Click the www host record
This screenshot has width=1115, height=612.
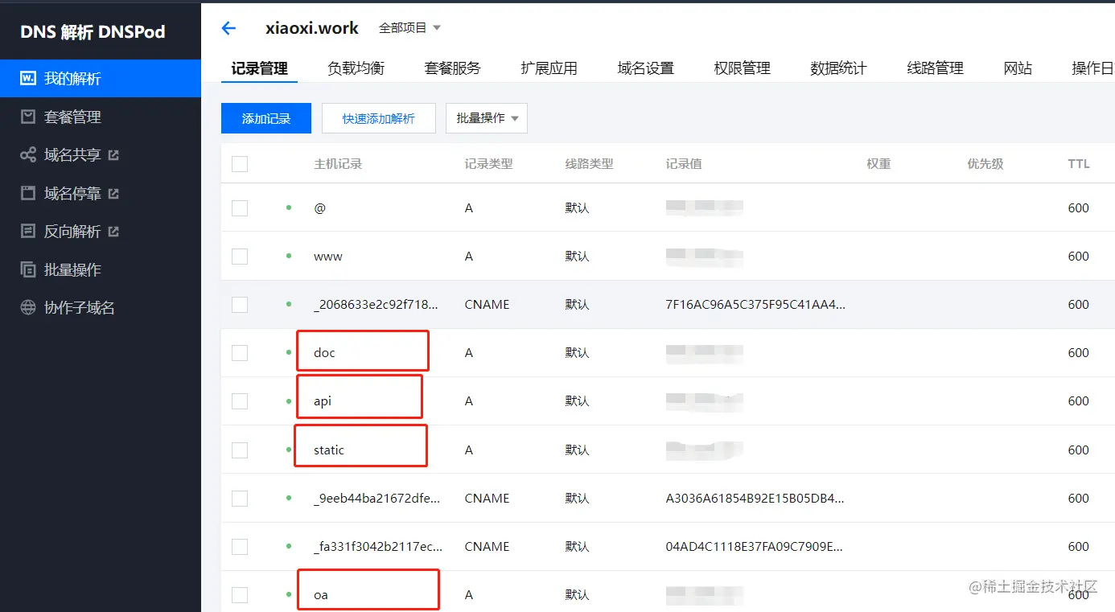328,256
